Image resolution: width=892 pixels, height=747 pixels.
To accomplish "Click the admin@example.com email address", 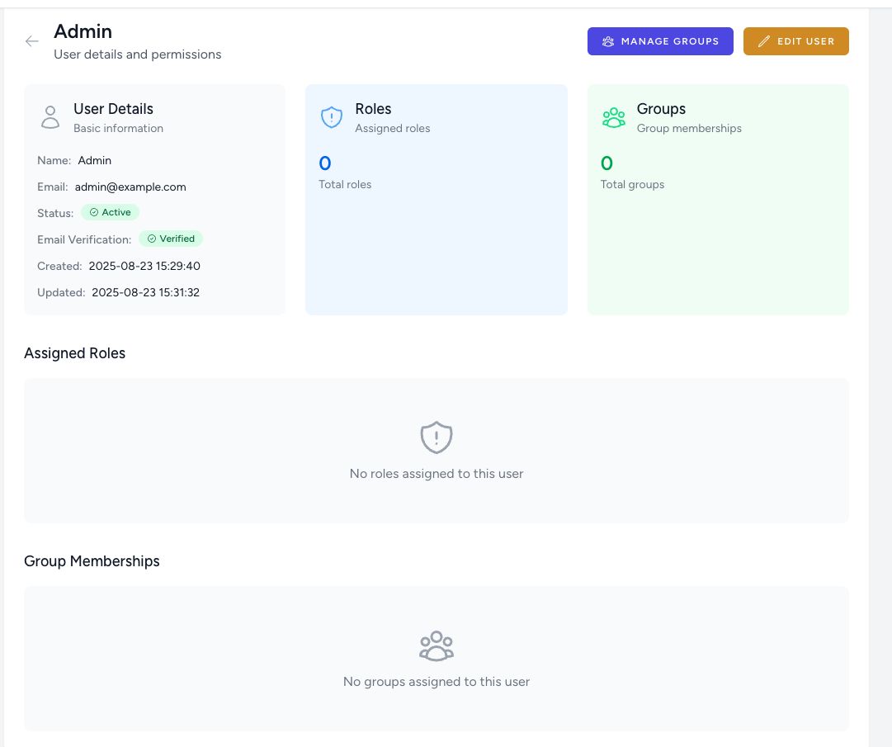I will click(x=130, y=187).
